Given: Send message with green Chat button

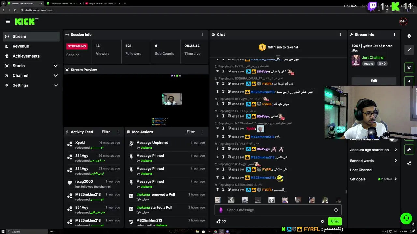Looking at the screenshot, I should coord(335,221).
